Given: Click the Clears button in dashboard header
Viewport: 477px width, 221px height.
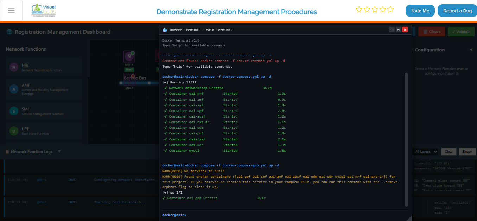Looking at the screenshot, I should [x=432, y=32].
